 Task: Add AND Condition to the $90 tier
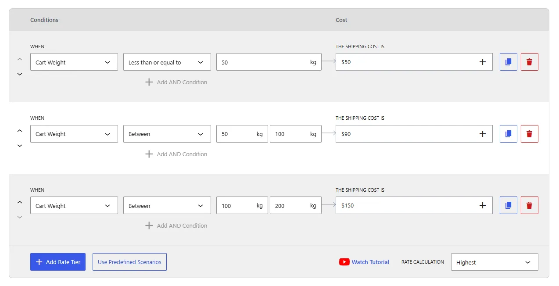coord(176,154)
